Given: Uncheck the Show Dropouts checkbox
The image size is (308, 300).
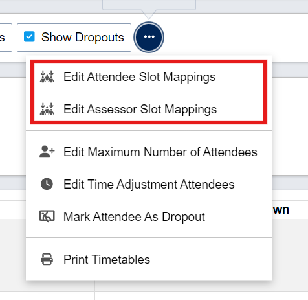Looking at the screenshot, I should 29,36.
